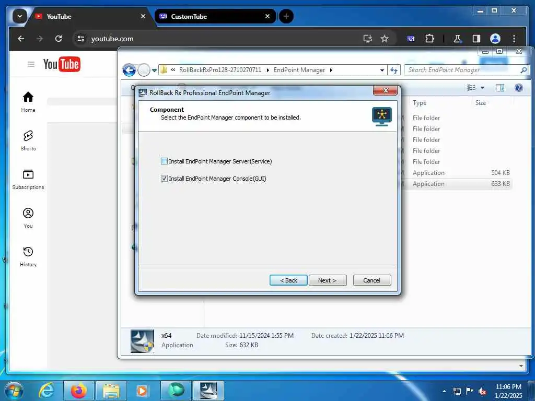
Task: Click the x64 application thumbnail in details pane
Action: pyautogui.click(x=142, y=341)
